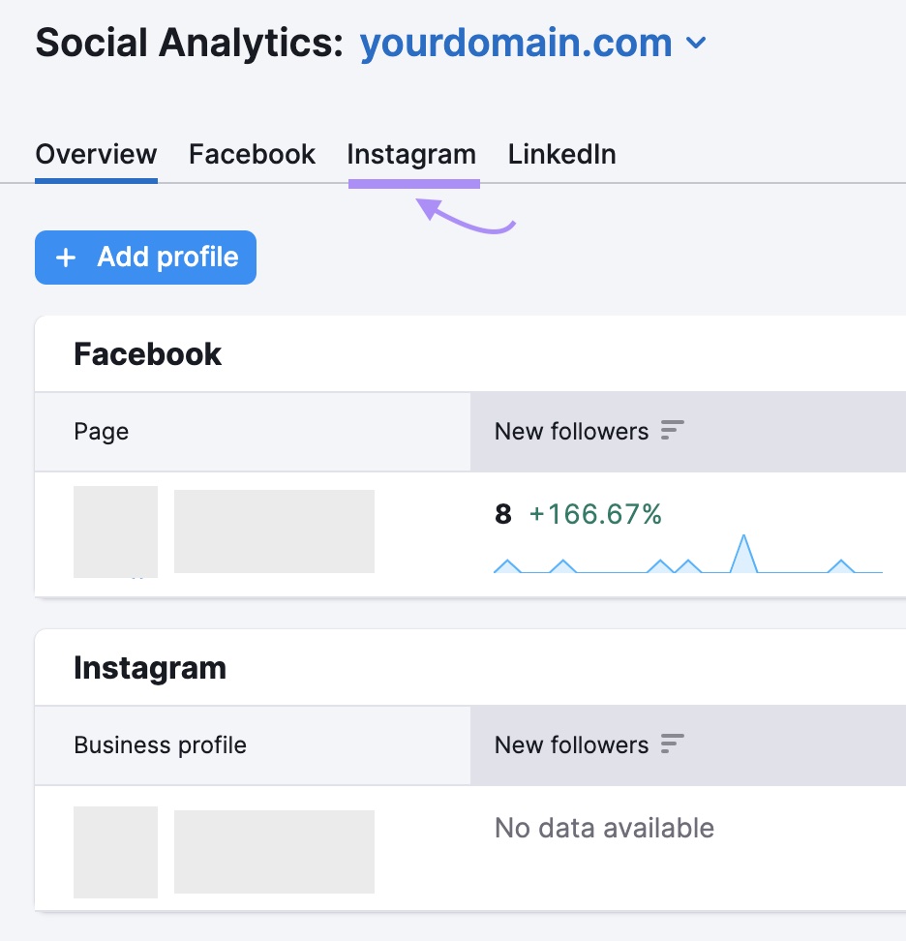Click the Facebook page profile picture placeholder
The image size is (906, 941).
pyautogui.click(x=115, y=531)
